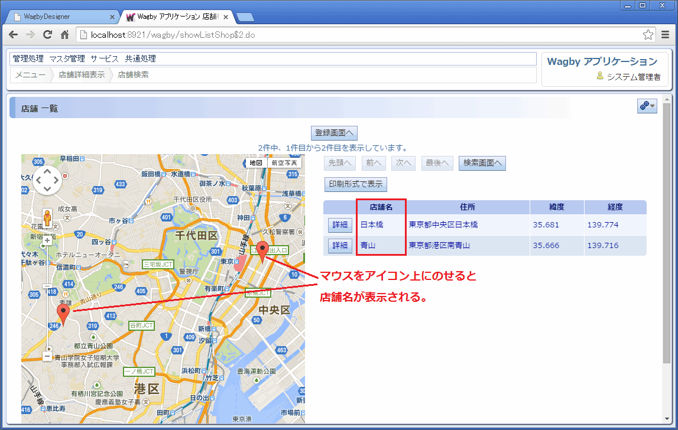678x430 pixels.
Task: Click the 千代田区 label on the map
Action: click(196, 236)
